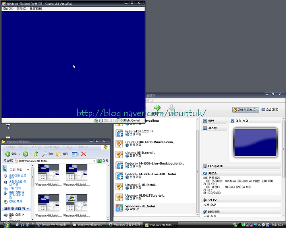
Task: Select the bottom-left screenshot thumbnail in Explorer
Action: pos(48,203)
